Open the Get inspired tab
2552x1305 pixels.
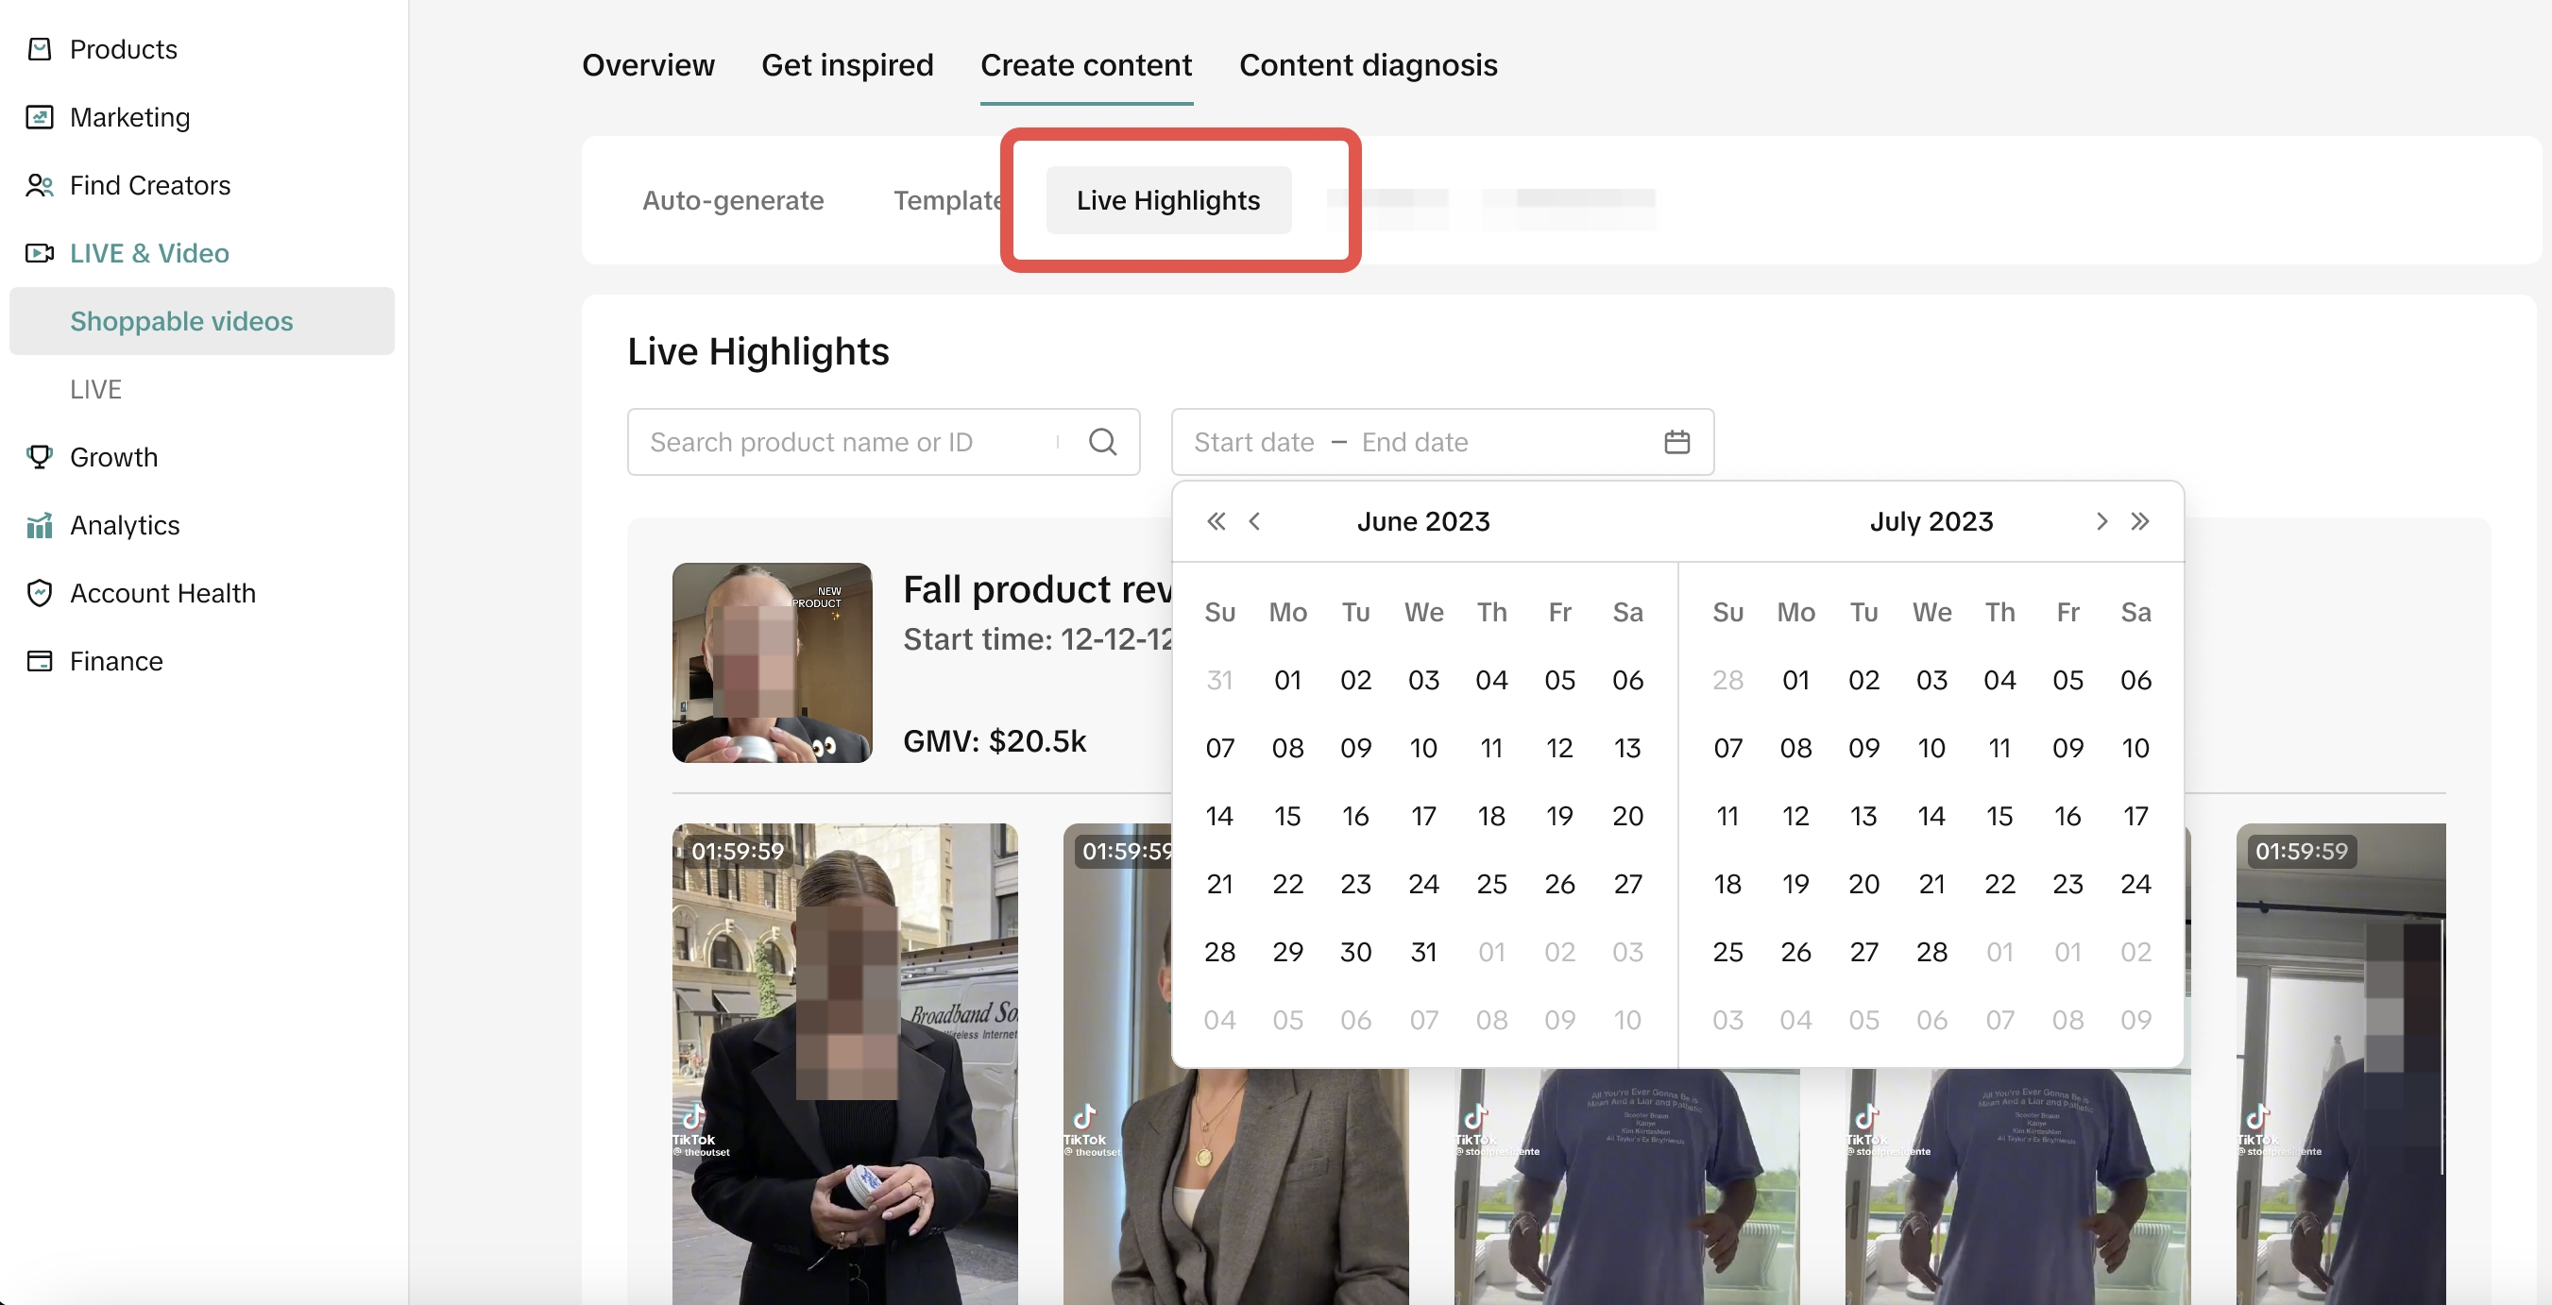pyautogui.click(x=846, y=65)
